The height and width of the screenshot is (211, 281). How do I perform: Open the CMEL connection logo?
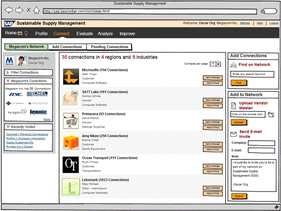(x=37, y=94)
